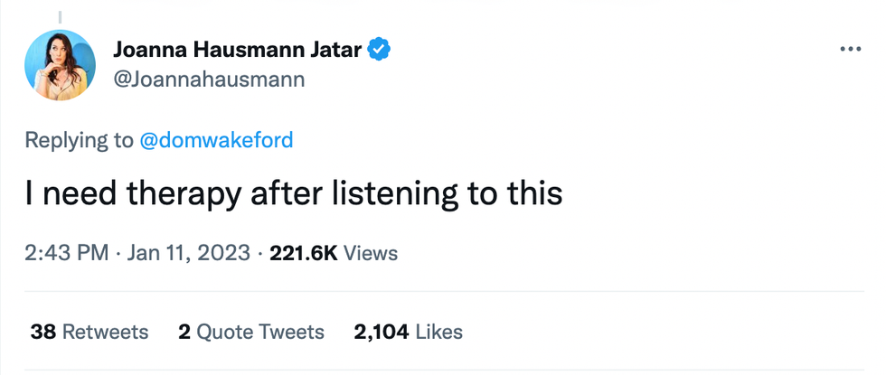
Task: View the 38 Retweets list
Action: click(x=89, y=332)
